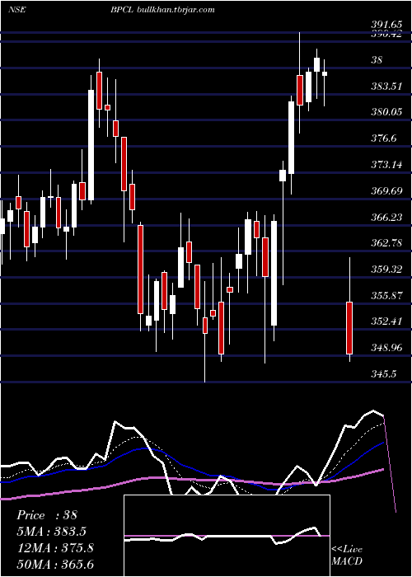Click the BPCL bullkhan.tbrjar.com title

point(162,10)
